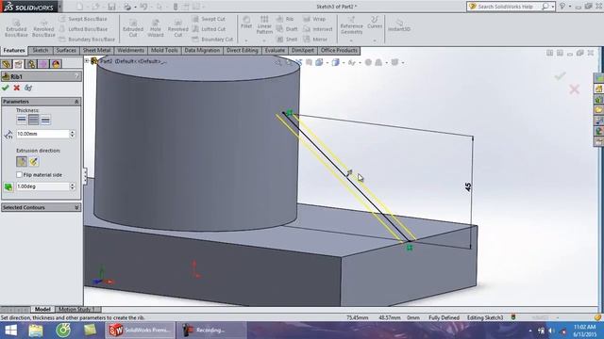The height and width of the screenshot is (339, 604).
Task: Accept the Rib1 feature with green checkmark
Action: 6,88
